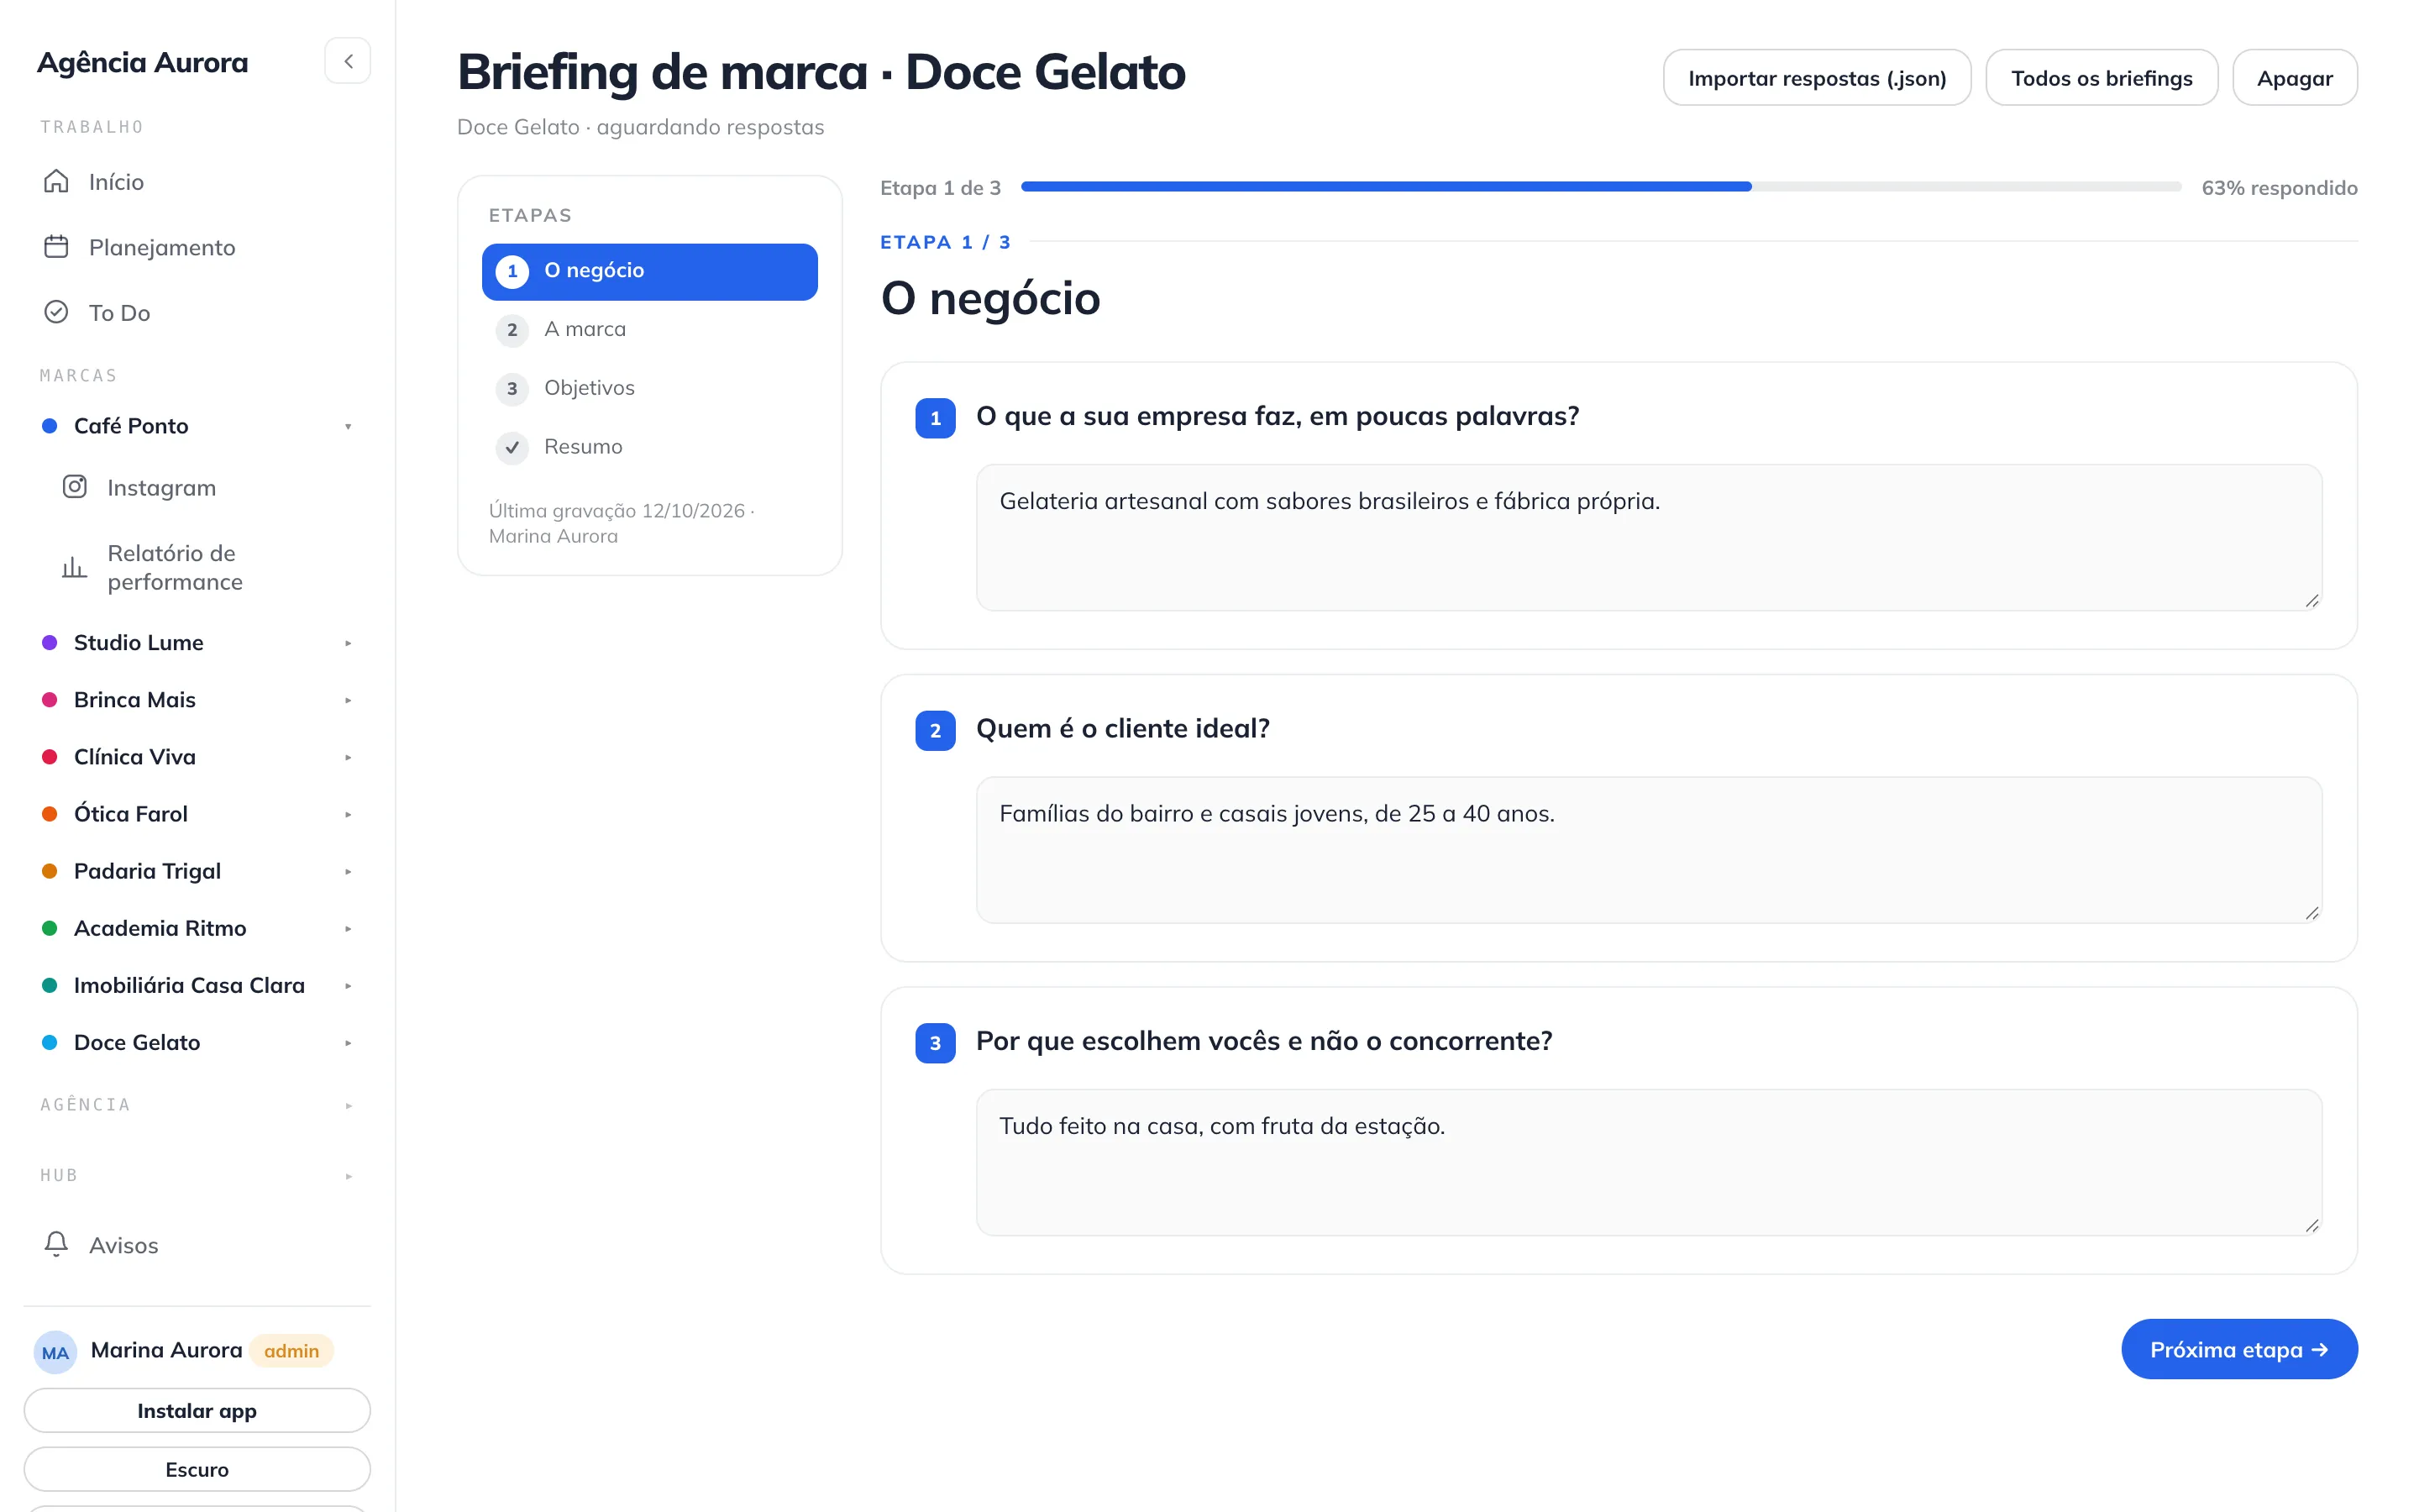2419x1512 pixels.
Task: Focus the 'Quem é o cliente ideal' answer field
Action: point(1648,850)
